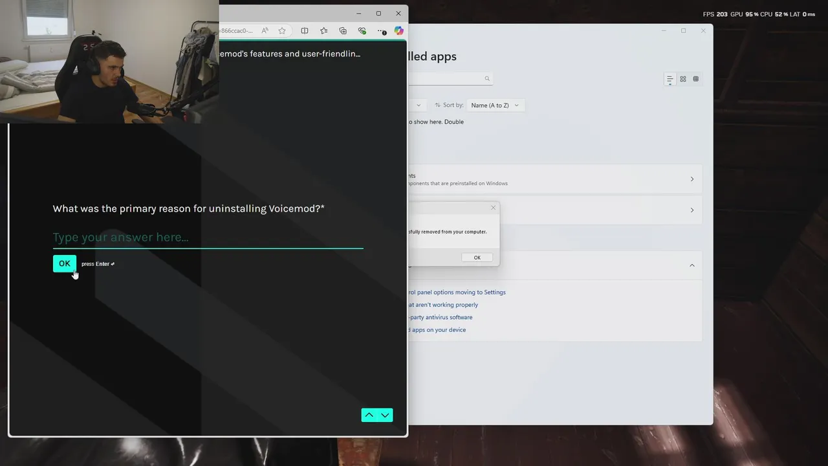828x466 pixels.
Task: Open Sort by 'Name (A to Z)' dropdown
Action: (496, 105)
